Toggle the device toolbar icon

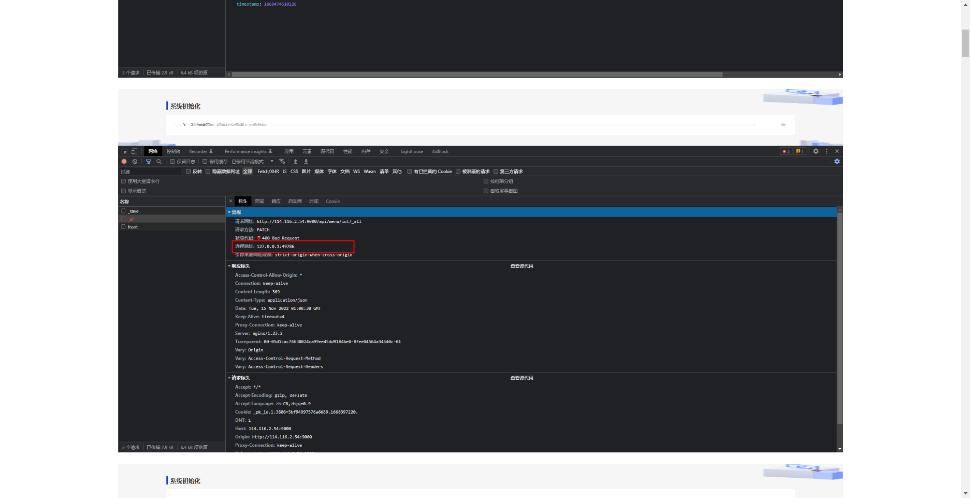click(133, 151)
